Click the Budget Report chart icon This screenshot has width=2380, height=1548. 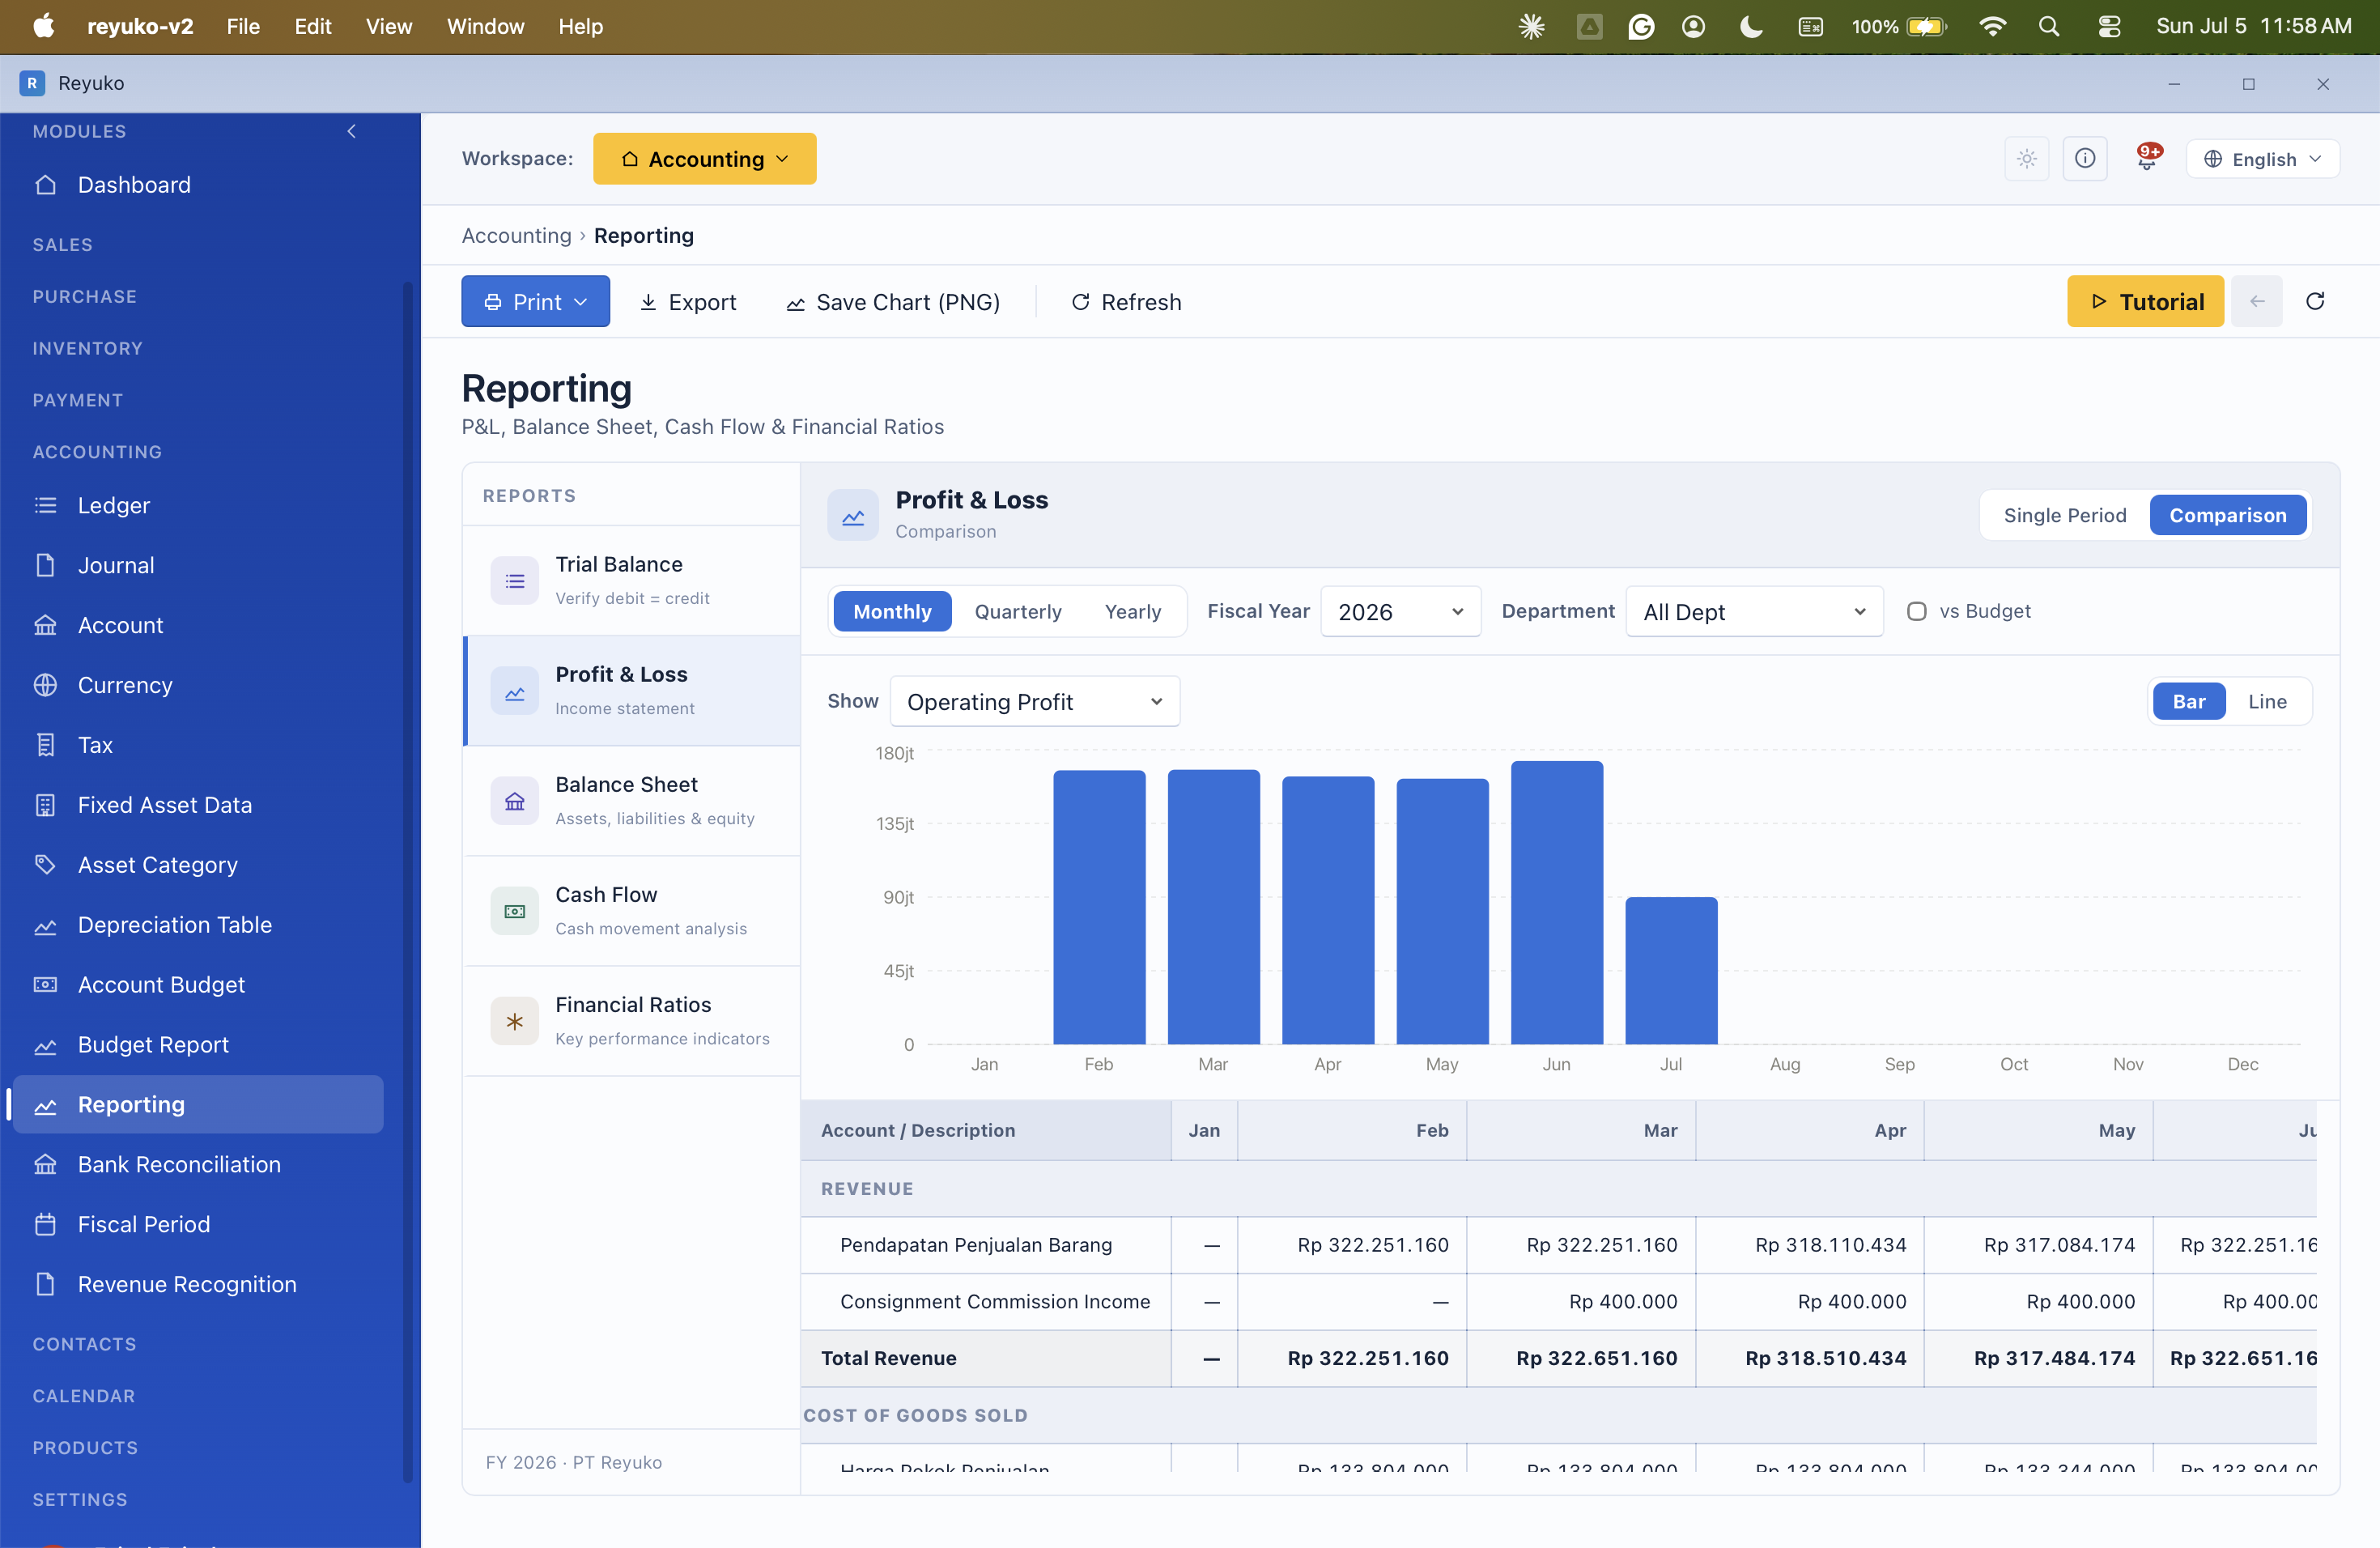click(45, 1046)
